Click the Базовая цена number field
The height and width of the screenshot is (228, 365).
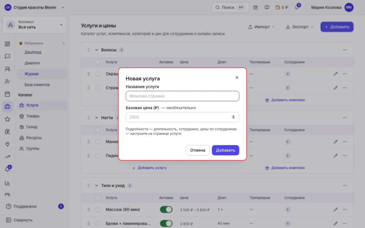[x=182, y=117]
